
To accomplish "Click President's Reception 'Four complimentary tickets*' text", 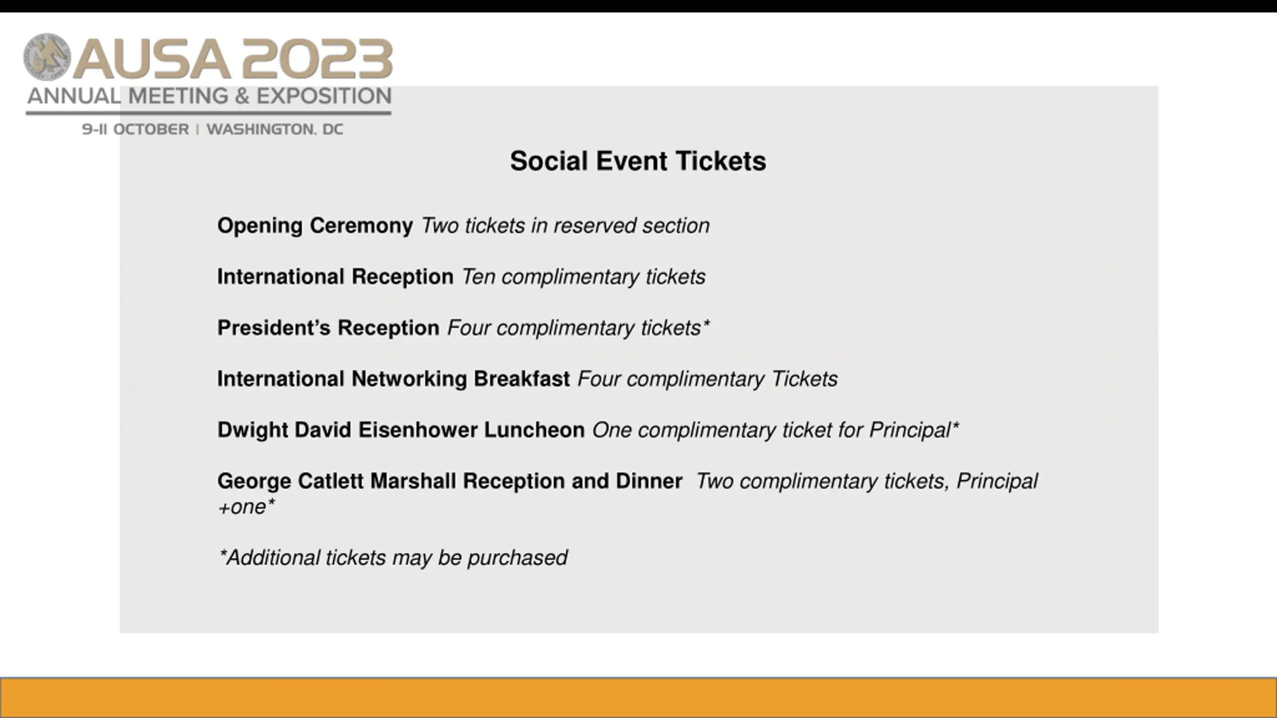I will (x=579, y=328).
